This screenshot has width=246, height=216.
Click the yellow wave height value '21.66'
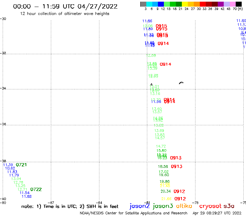167,199
